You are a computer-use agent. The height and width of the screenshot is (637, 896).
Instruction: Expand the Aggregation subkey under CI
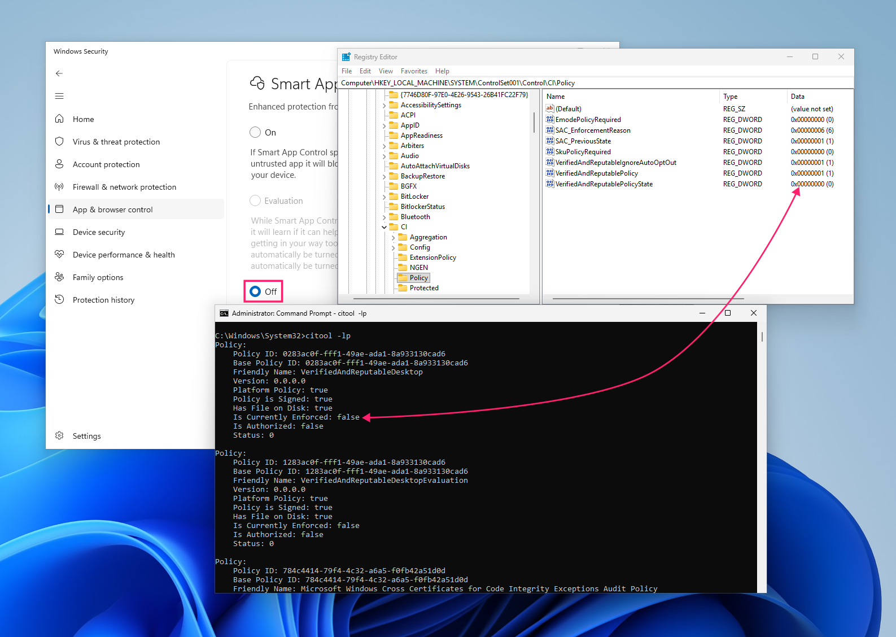click(x=394, y=238)
